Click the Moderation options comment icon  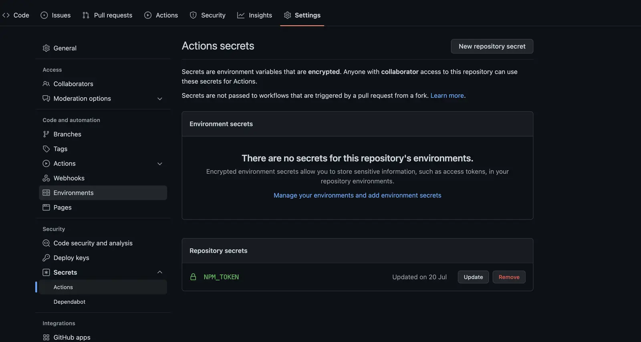46,99
